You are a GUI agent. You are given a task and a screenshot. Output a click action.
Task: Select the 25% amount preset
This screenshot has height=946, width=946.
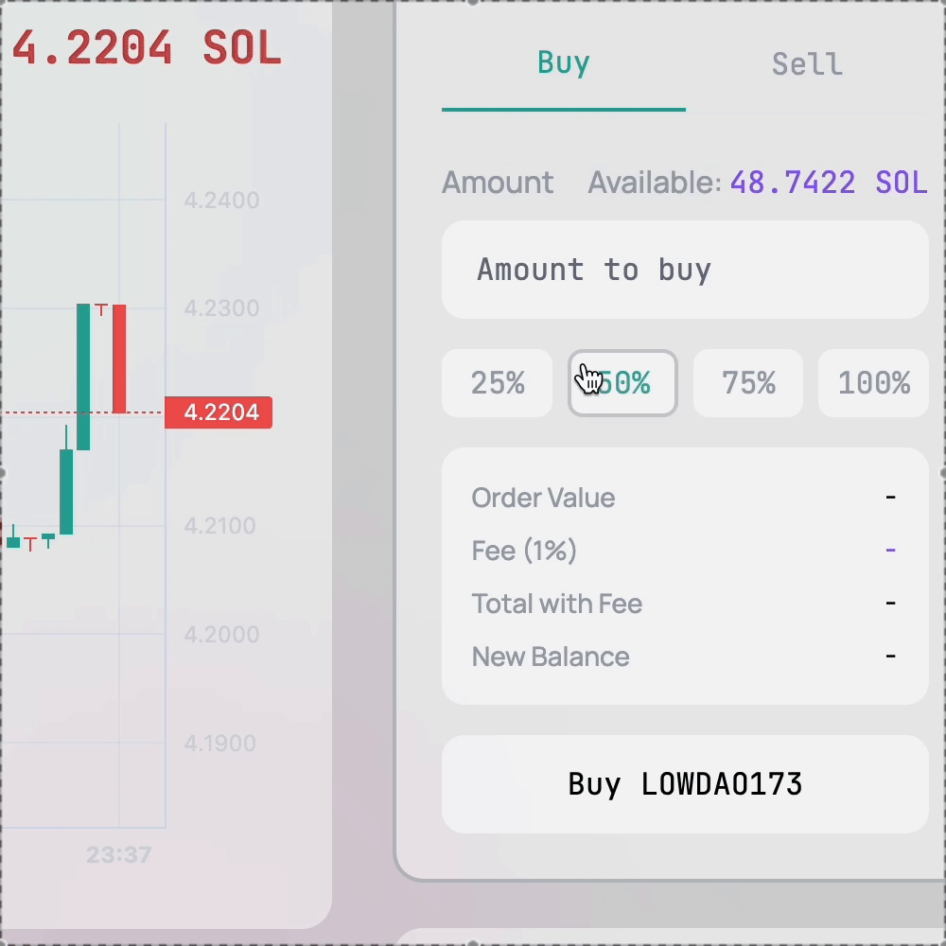tap(498, 383)
